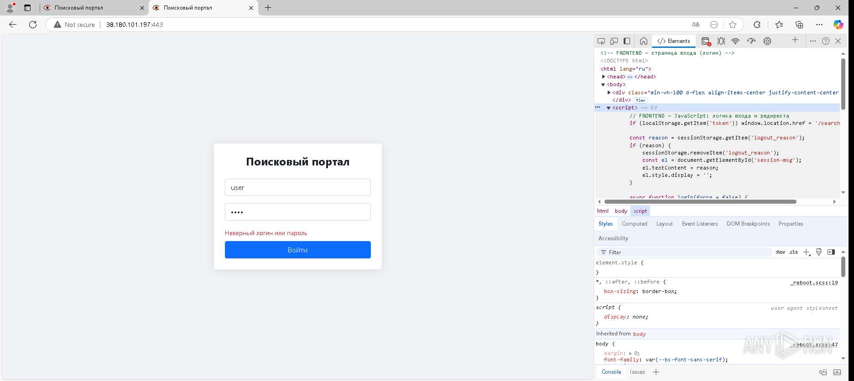Open DevTools Welcome home icon
Viewport: 854px width, 381px height.
click(x=644, y=41)
